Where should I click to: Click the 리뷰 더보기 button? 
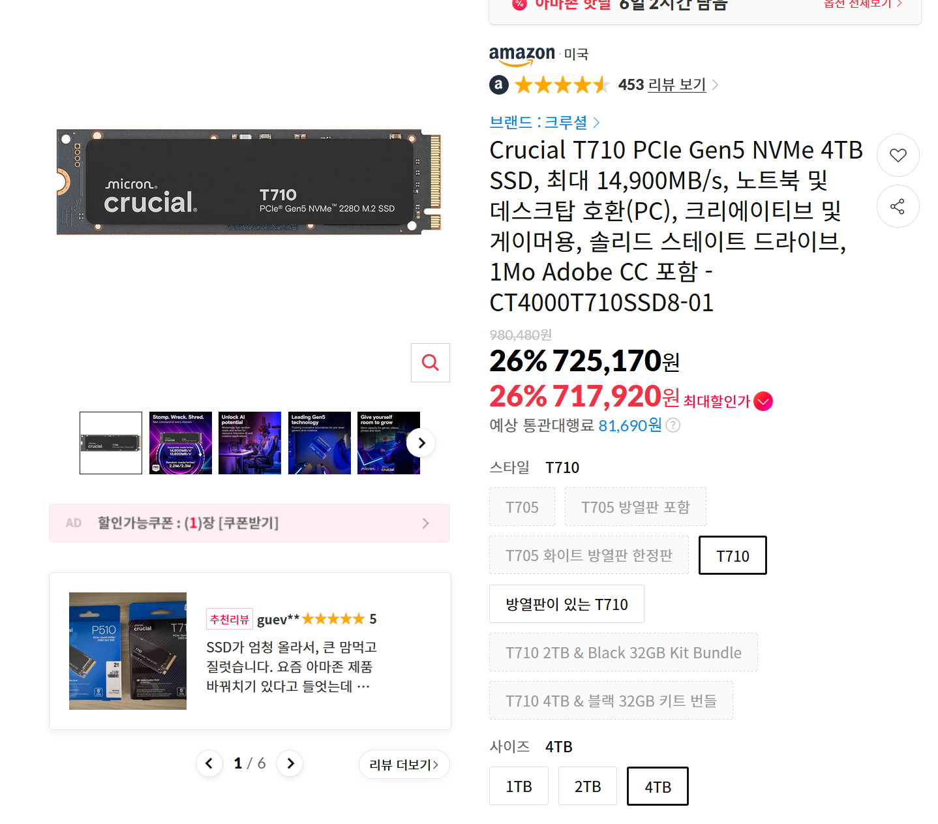click(404, 764)
